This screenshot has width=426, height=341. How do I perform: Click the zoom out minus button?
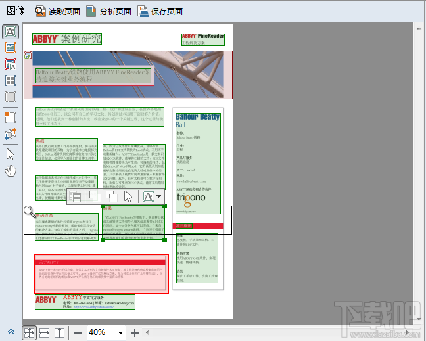pyautogui.click(x=78, y=333)
